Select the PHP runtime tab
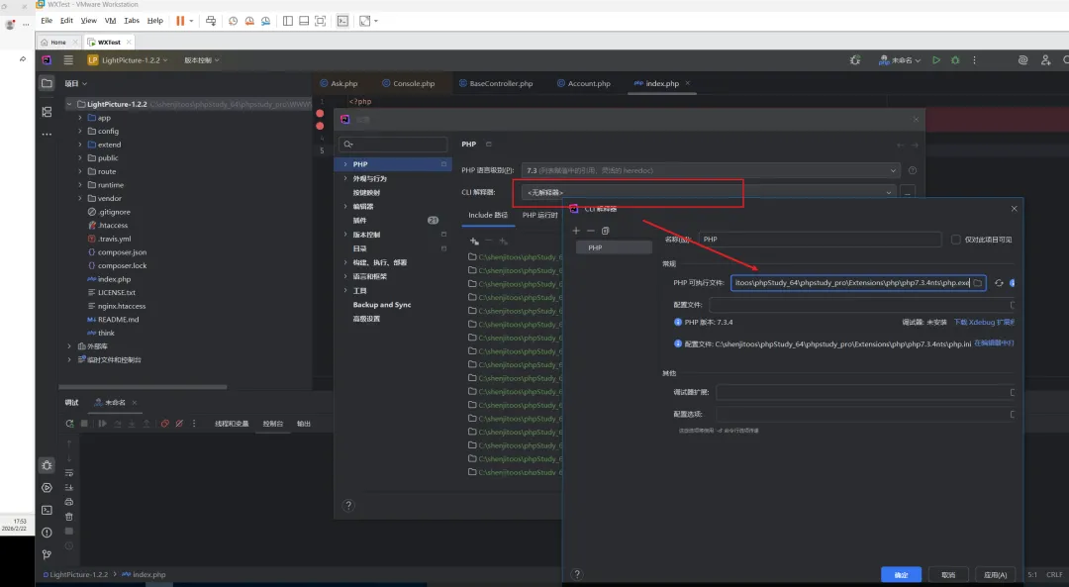 540,215
